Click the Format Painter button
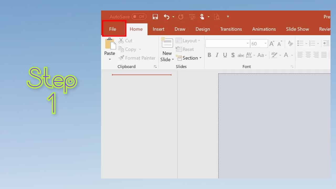The width and height of the screenshot is (336, 189). tap(137, 58)
